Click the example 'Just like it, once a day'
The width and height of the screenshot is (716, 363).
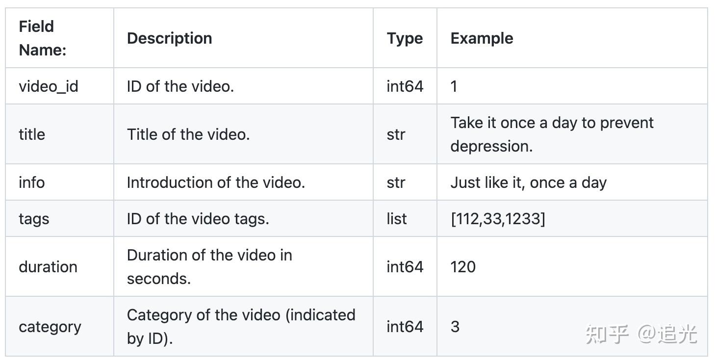(x=528, y=182)
